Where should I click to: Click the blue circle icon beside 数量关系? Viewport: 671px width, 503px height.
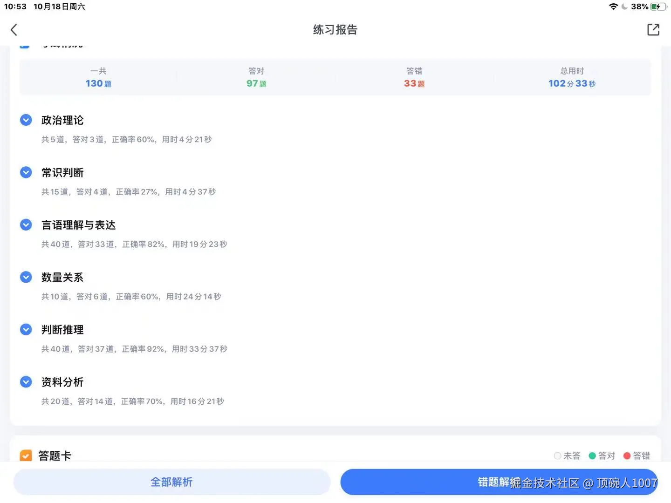pyautogui.click(x=26, y=277)
